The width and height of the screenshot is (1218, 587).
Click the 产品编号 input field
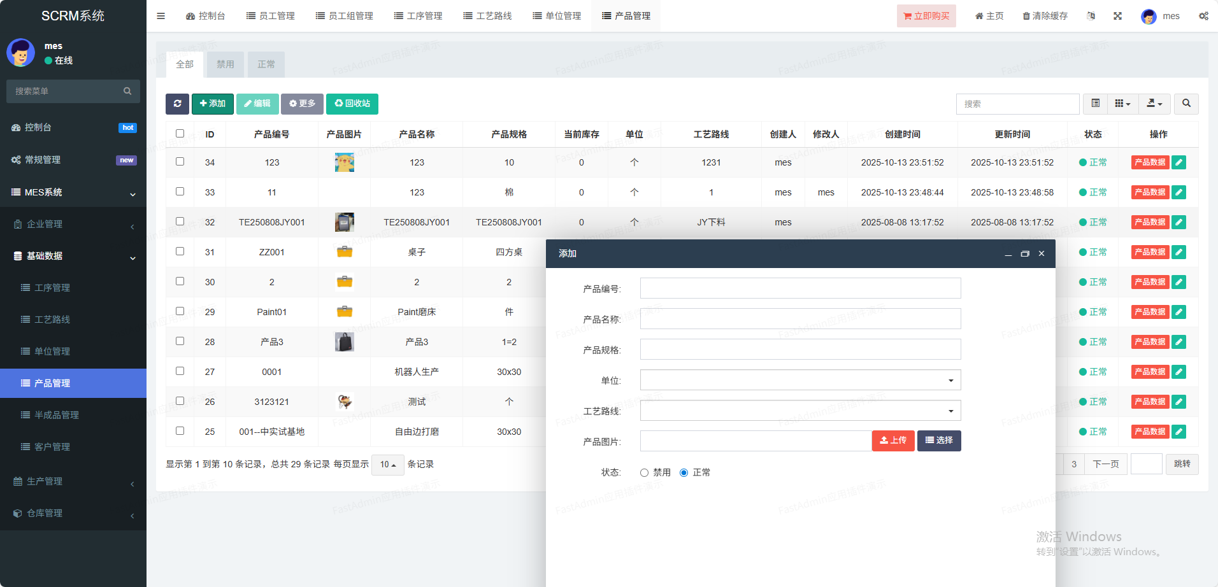[800, 288]
